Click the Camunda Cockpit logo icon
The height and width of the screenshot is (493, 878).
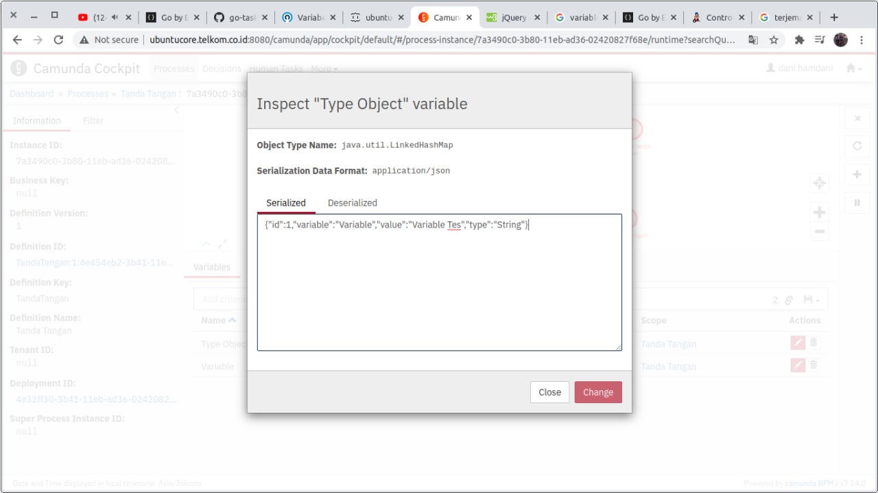[x=20, y=69]
